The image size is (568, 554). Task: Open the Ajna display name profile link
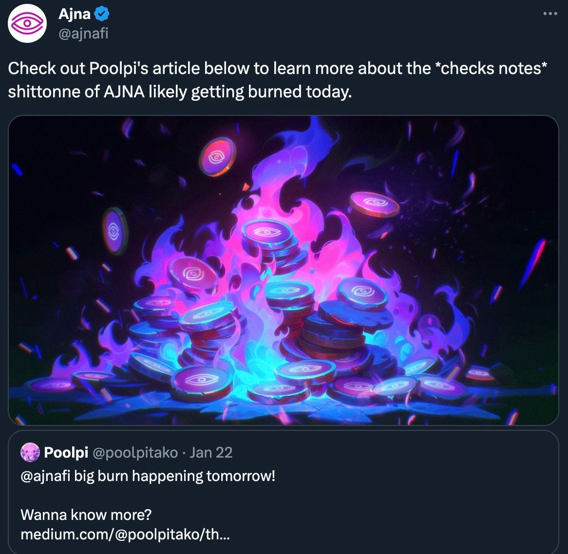pyautogui.click(x=74, y=14)
